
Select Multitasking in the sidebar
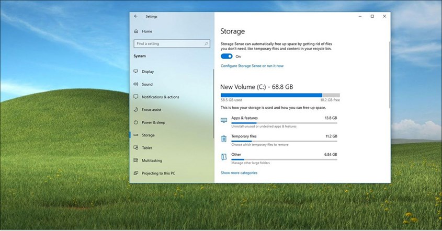click(x=152, y=160)
